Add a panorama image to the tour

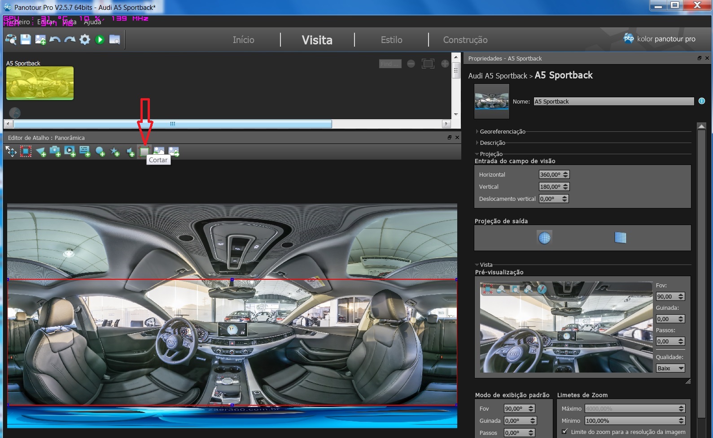pyautogui.click(x=40, y=39)
